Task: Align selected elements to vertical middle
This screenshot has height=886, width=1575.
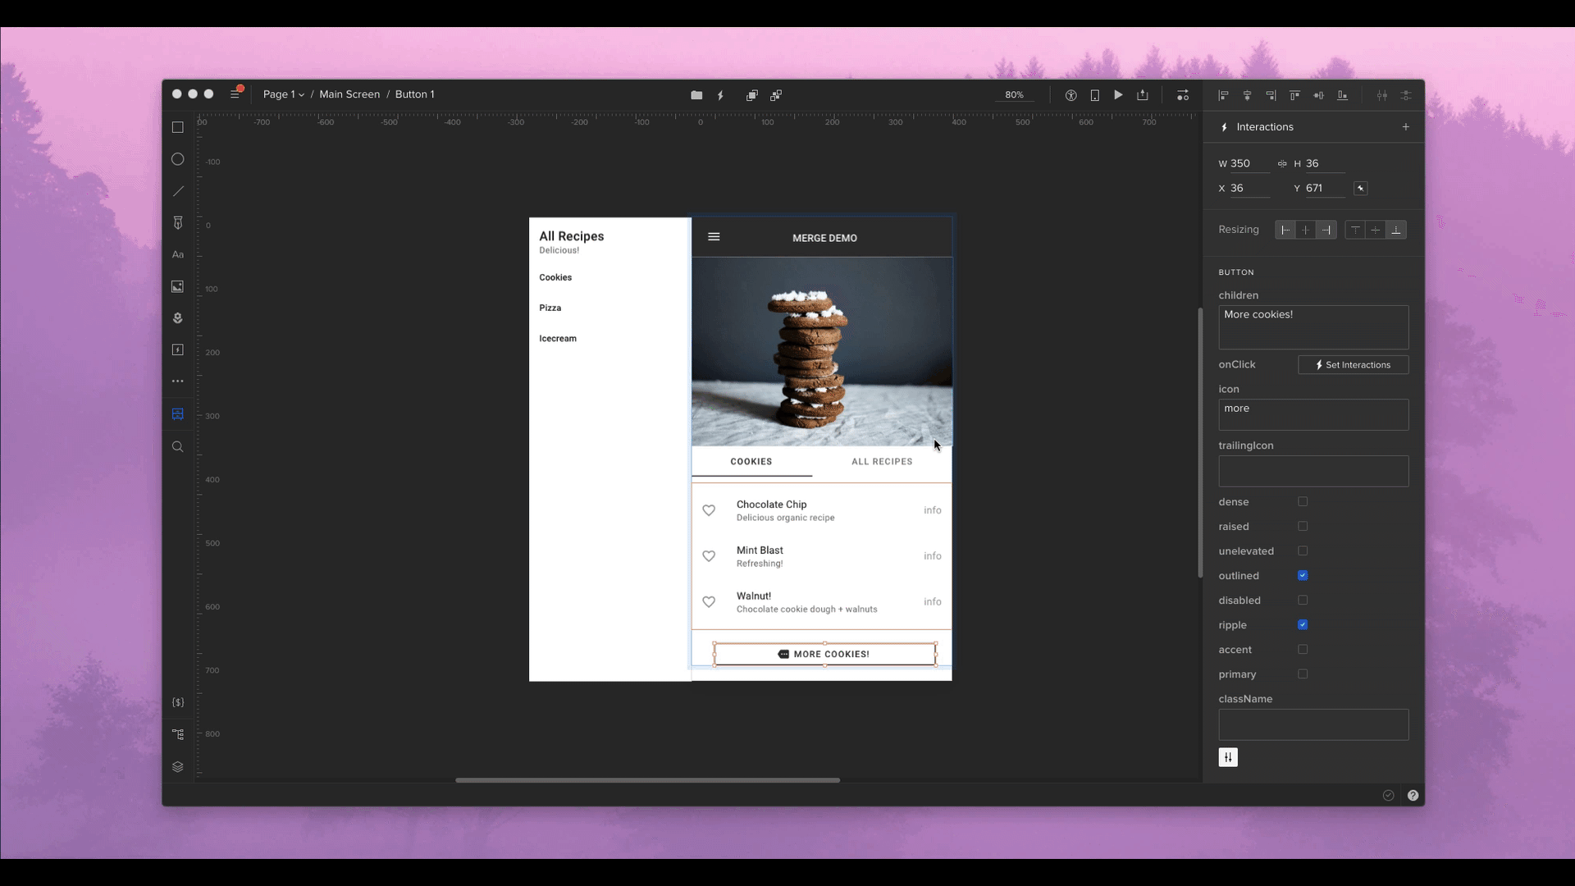Action: coord(1318,95)
